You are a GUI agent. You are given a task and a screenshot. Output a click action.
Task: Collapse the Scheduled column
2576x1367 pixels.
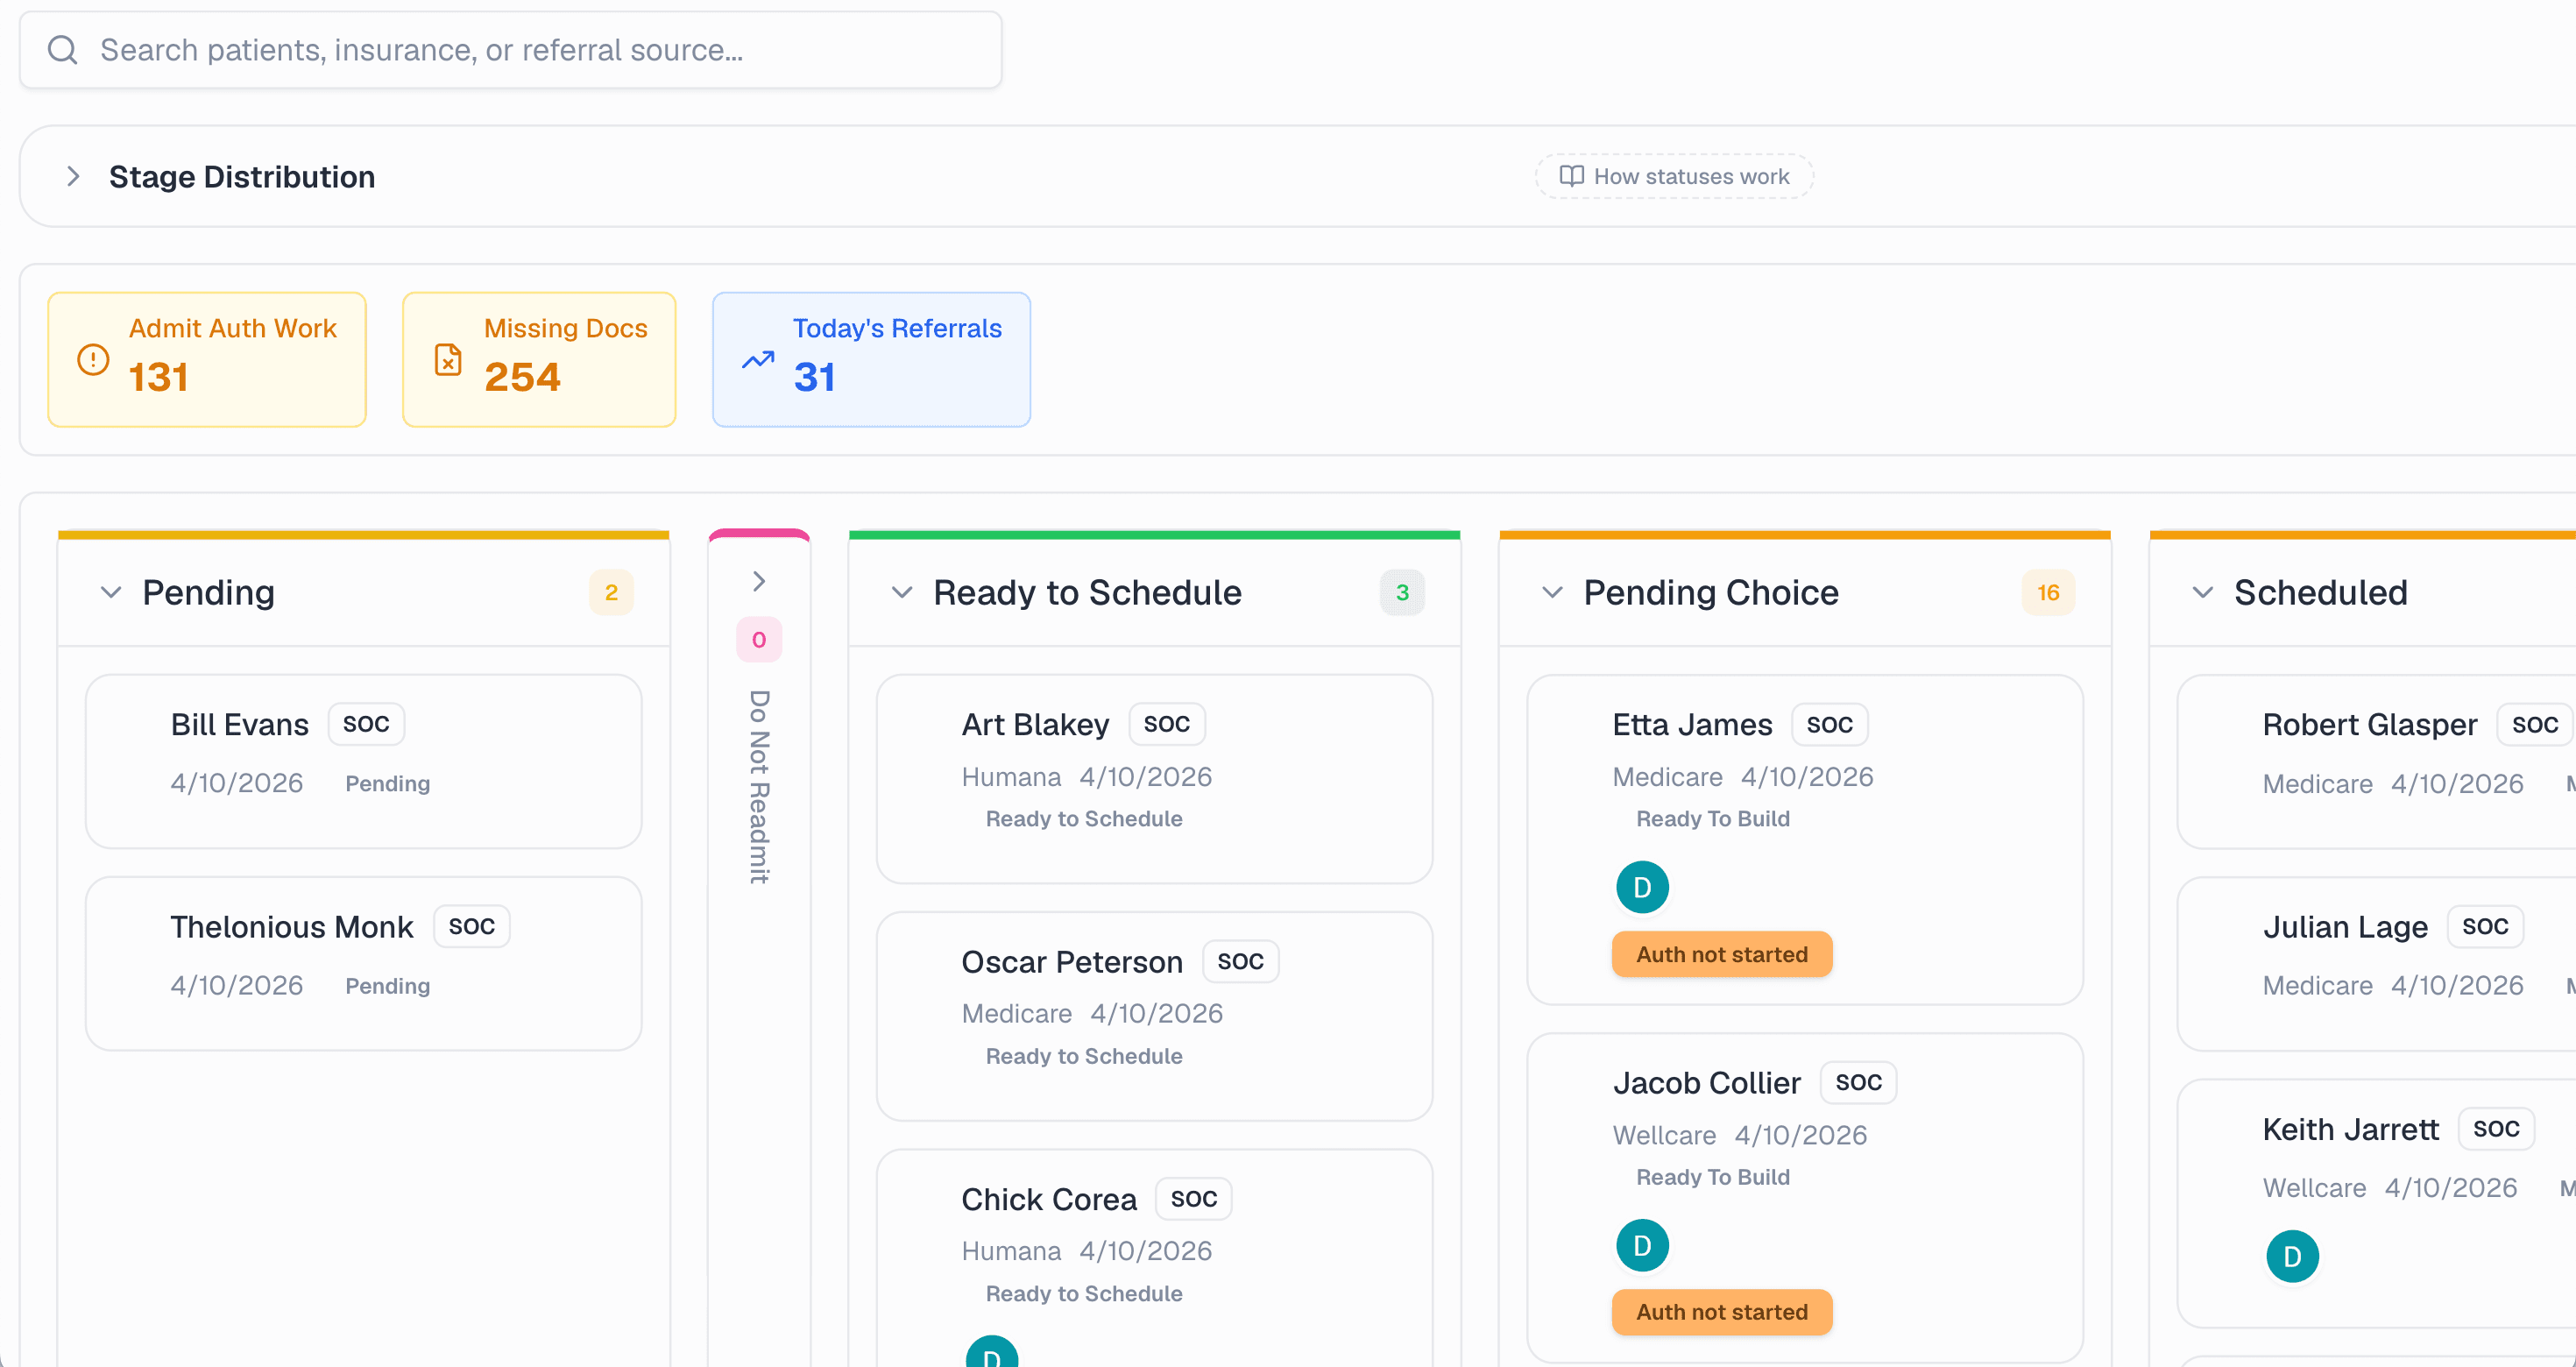(2202, 593)
